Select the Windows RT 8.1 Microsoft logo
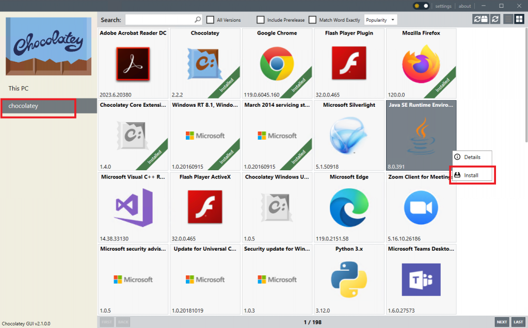The image size is (528, 328). coord(205,136)
